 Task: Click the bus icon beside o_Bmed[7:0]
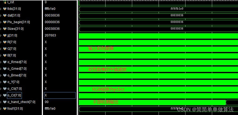pyautogui.click(x=5, y=75)
